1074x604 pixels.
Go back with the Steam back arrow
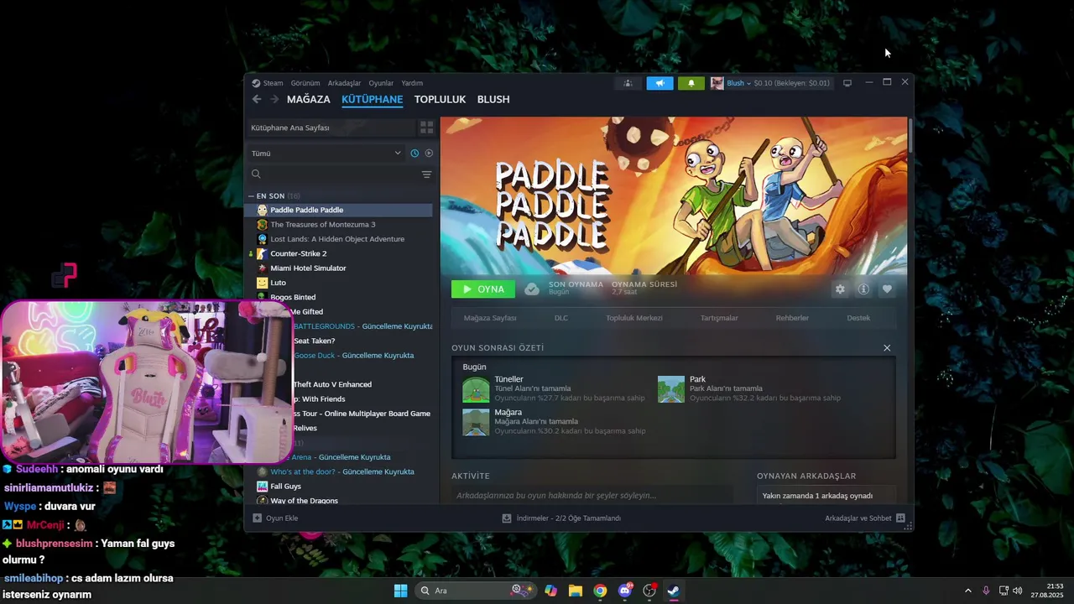tap(257, 99)
